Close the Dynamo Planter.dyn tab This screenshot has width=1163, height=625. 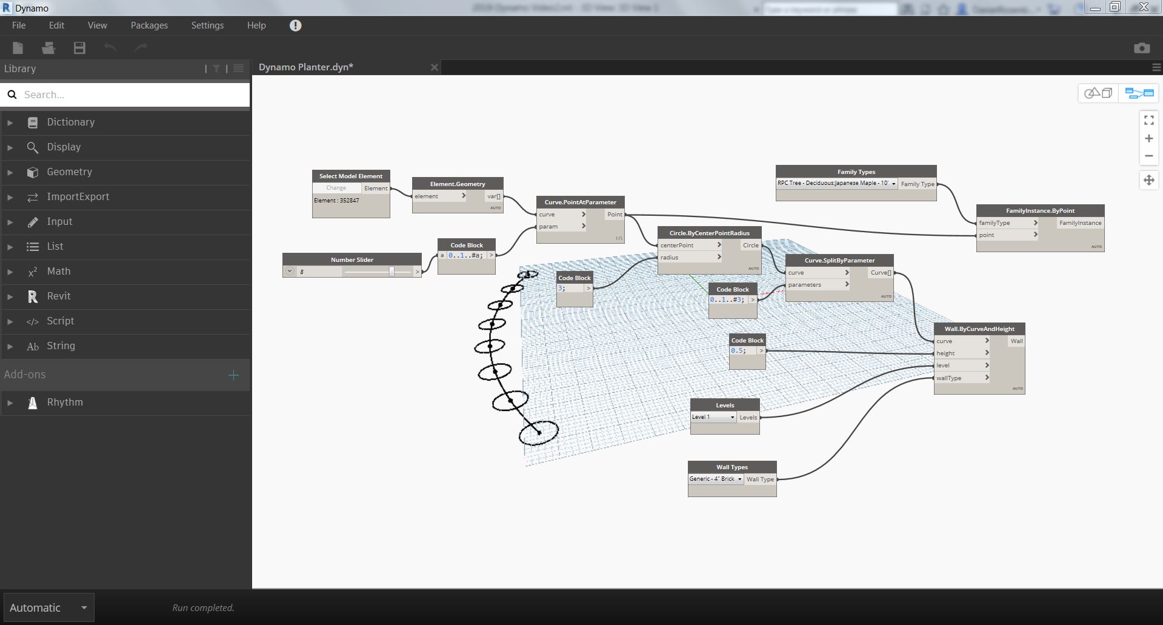(x=434, y=67)
